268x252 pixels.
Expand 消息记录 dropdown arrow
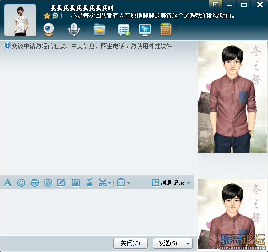(189, 183)
